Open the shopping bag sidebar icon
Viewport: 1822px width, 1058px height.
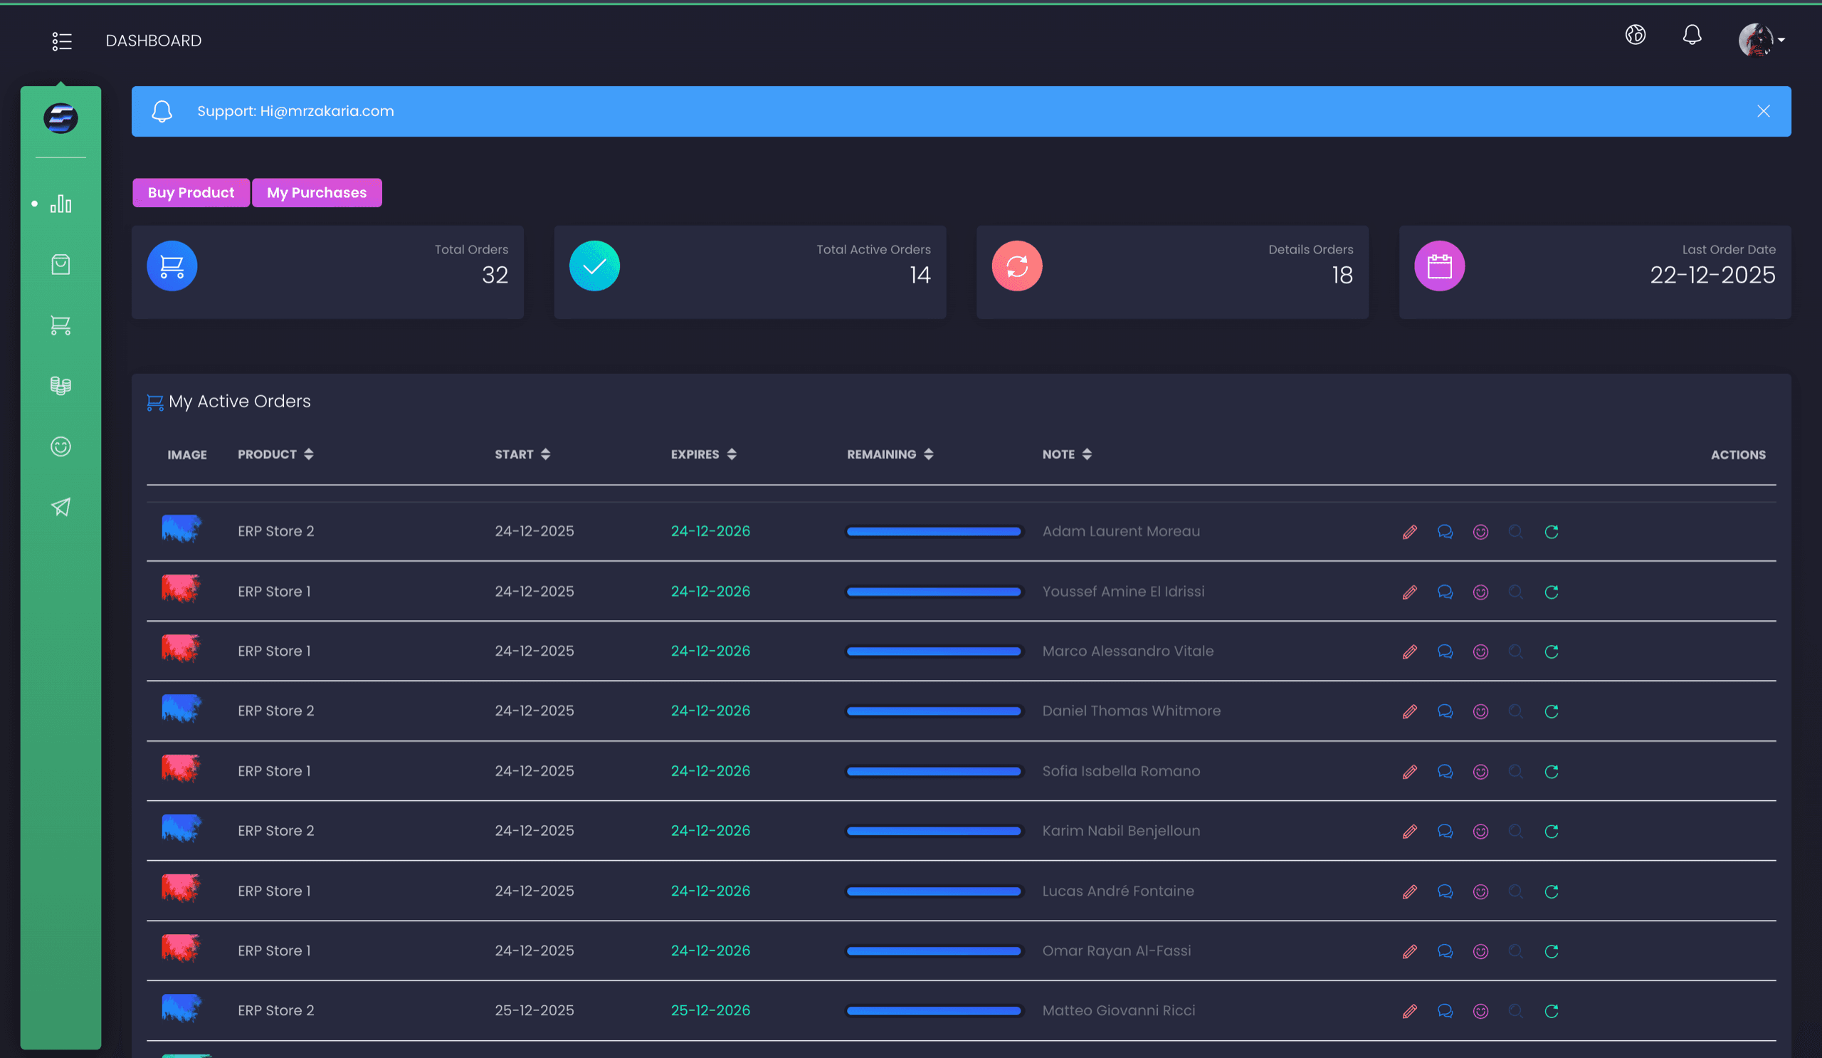coord(60,265)
